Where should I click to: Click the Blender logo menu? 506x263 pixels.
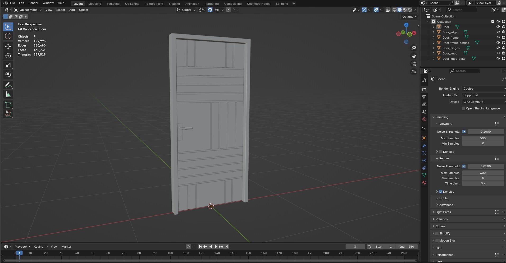point(6,3)
